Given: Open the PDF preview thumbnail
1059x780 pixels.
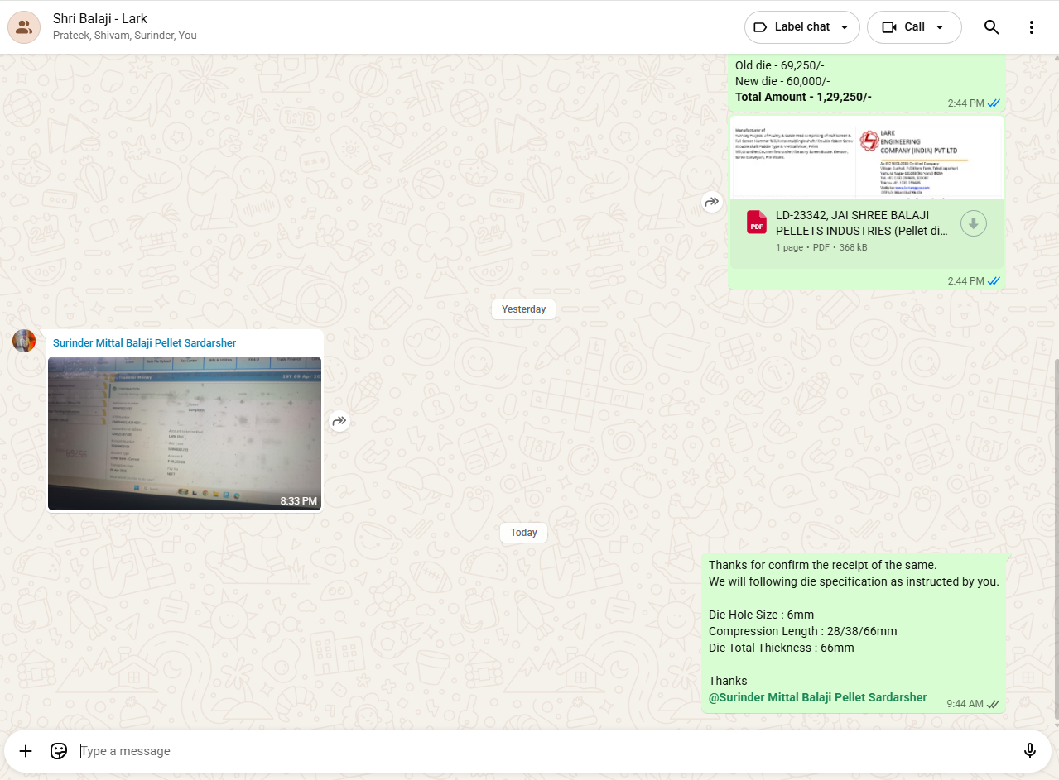Looking at the screenshot, I should pos(866,159).
